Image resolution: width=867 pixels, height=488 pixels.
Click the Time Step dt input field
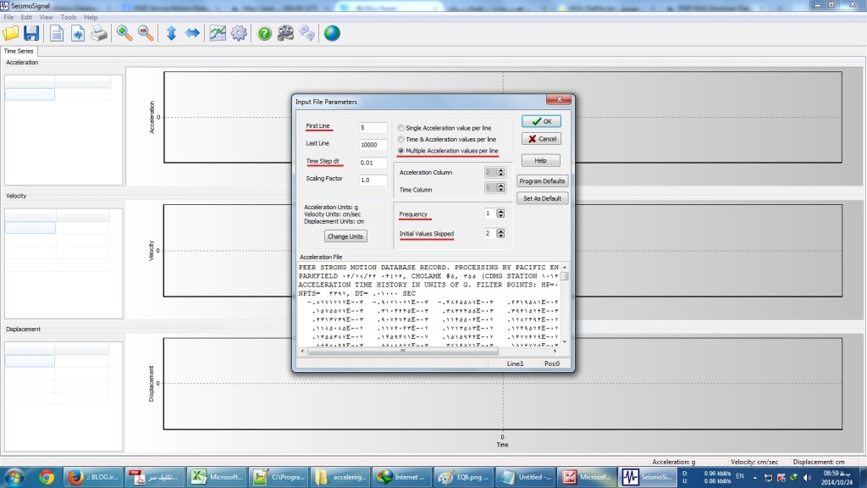click(x=373, y=163)
